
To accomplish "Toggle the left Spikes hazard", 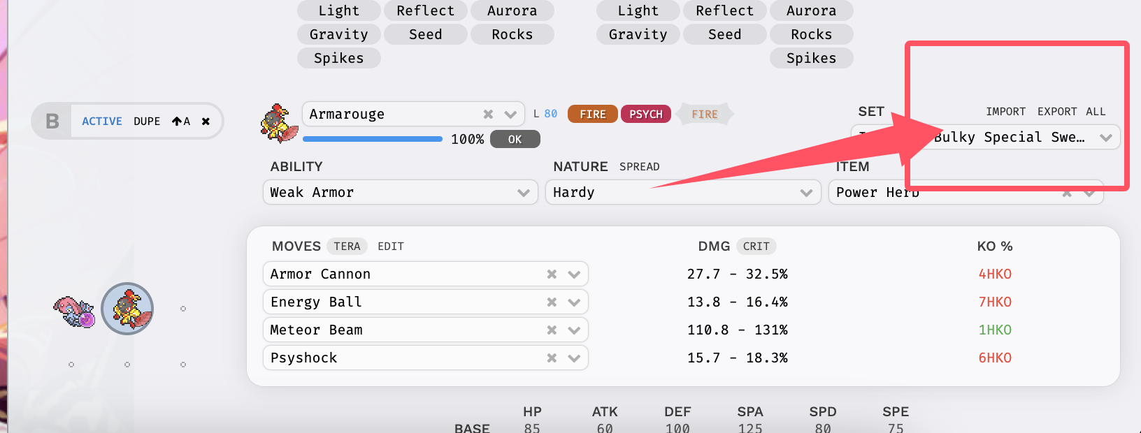I will click(x=338, y=58).
